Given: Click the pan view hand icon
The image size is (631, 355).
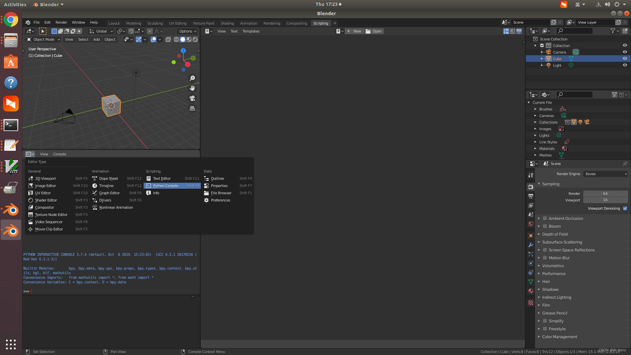Looking at the screenshot, I should [x=192, y=88].
